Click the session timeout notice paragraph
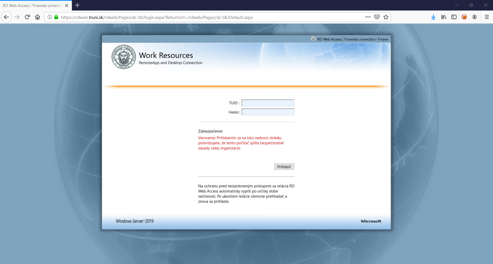493x264 pixels. tap(246, 194)
